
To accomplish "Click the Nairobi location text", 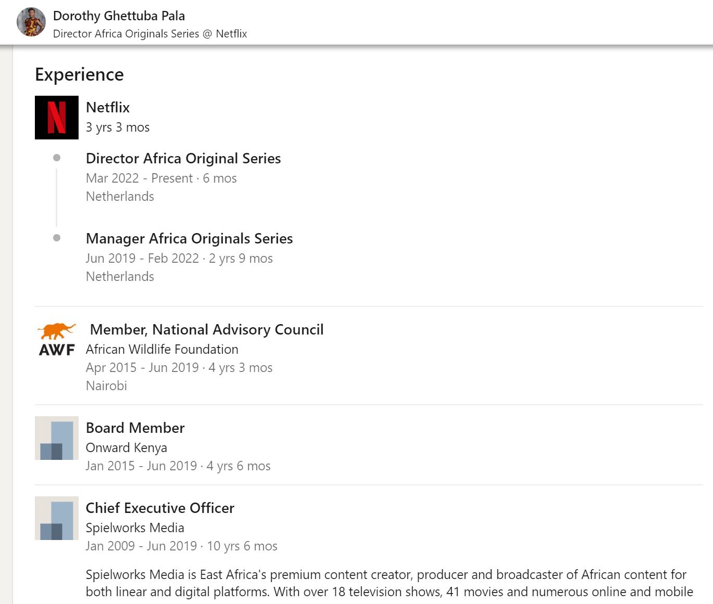I will point(106,385).
